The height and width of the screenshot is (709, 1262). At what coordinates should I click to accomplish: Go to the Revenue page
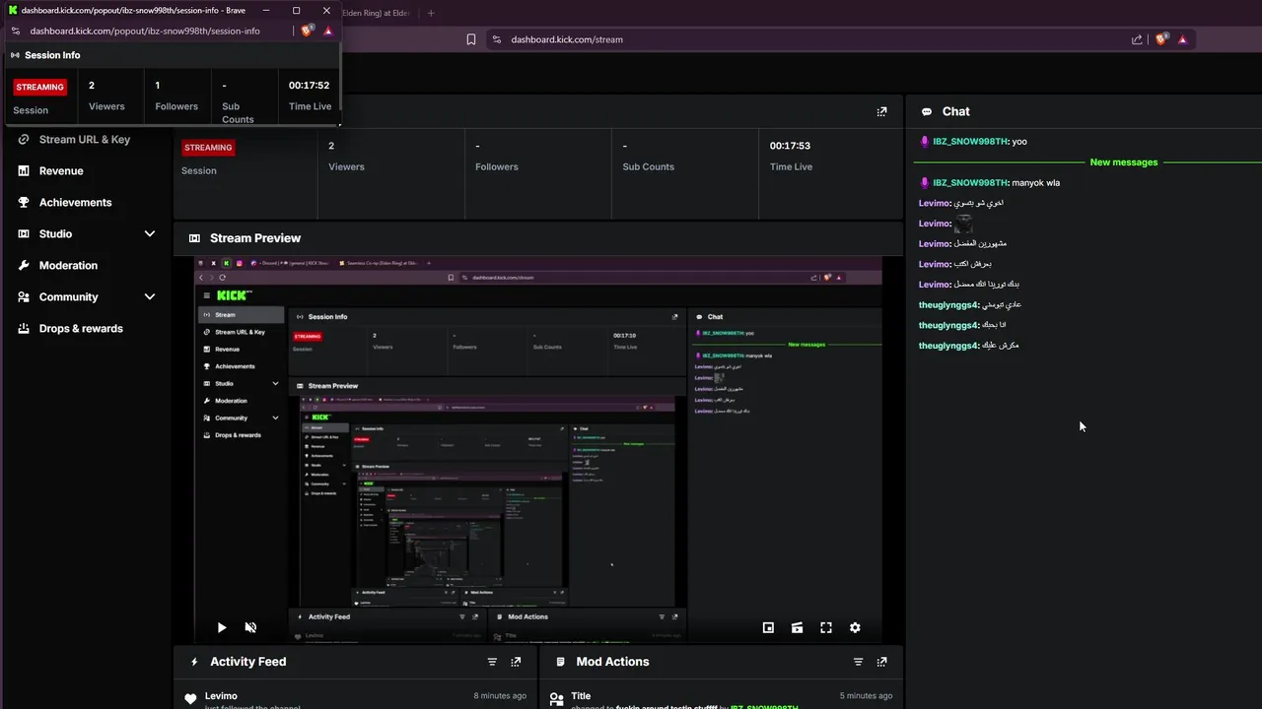pyautogui.click(x=61, y=170)
